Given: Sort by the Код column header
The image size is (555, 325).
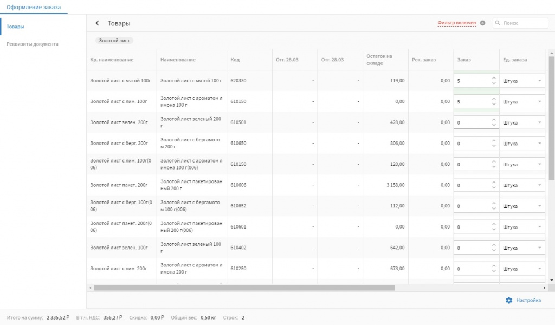Looking at the screenshot, I should tap(235, 60).
